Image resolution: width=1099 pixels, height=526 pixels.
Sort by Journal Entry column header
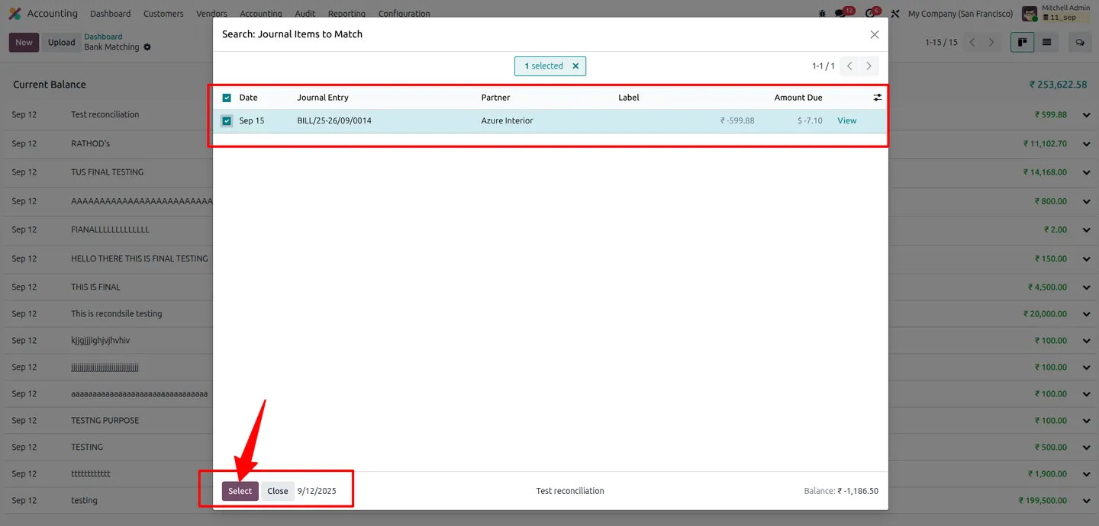pos(323,98)
